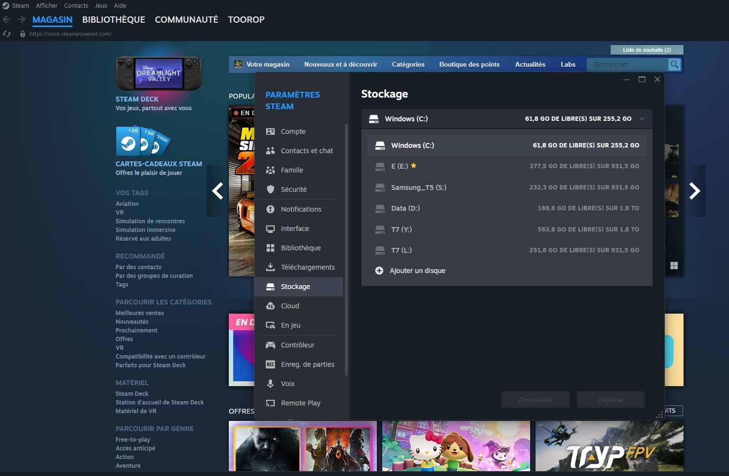Click the Déplacer button
The image size is (729, 476).
pos(611,400)
